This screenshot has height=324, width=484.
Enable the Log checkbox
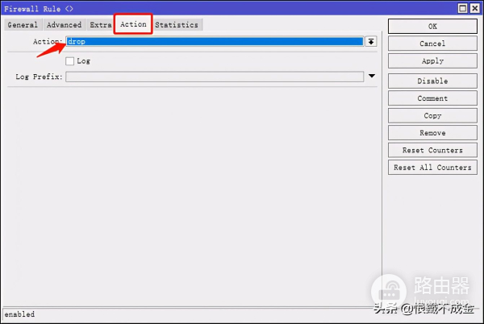click(x=69, y=61)
